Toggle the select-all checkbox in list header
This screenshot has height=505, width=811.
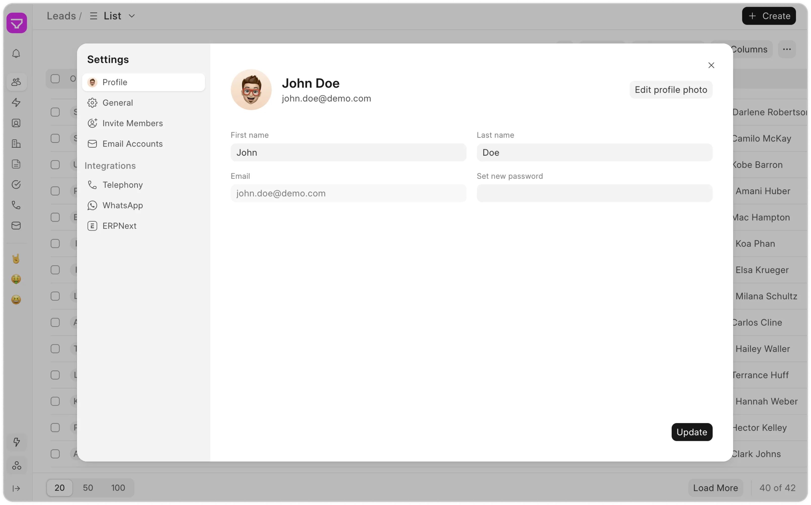point(55,79)
